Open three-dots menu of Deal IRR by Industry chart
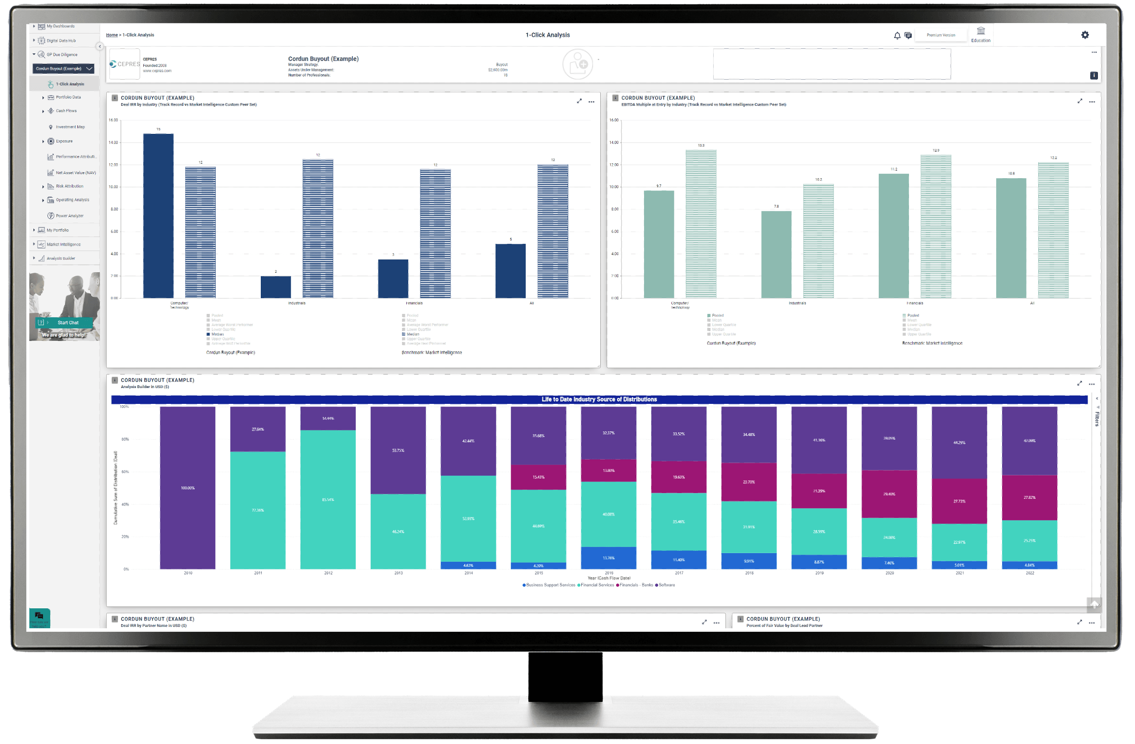 tap(591, 102)
